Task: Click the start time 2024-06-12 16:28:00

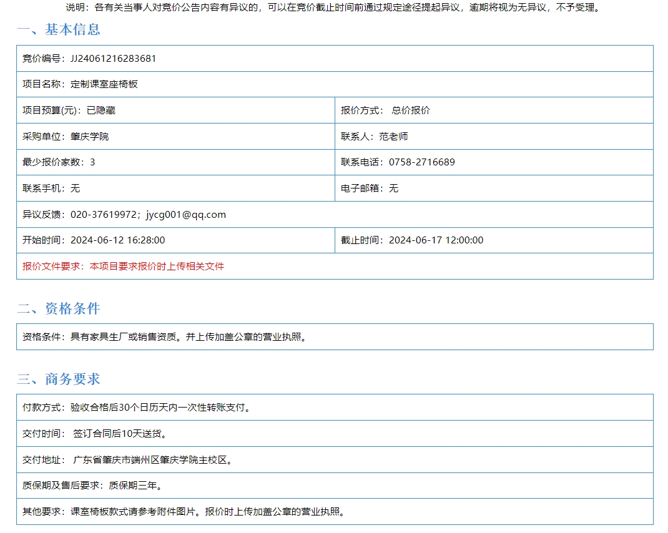Action: [117, 240]
